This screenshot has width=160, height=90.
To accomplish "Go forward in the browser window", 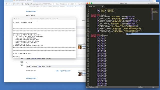I will click(x=10, y=4).
